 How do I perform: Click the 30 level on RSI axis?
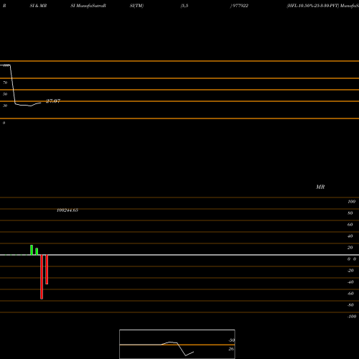[5, 106]
